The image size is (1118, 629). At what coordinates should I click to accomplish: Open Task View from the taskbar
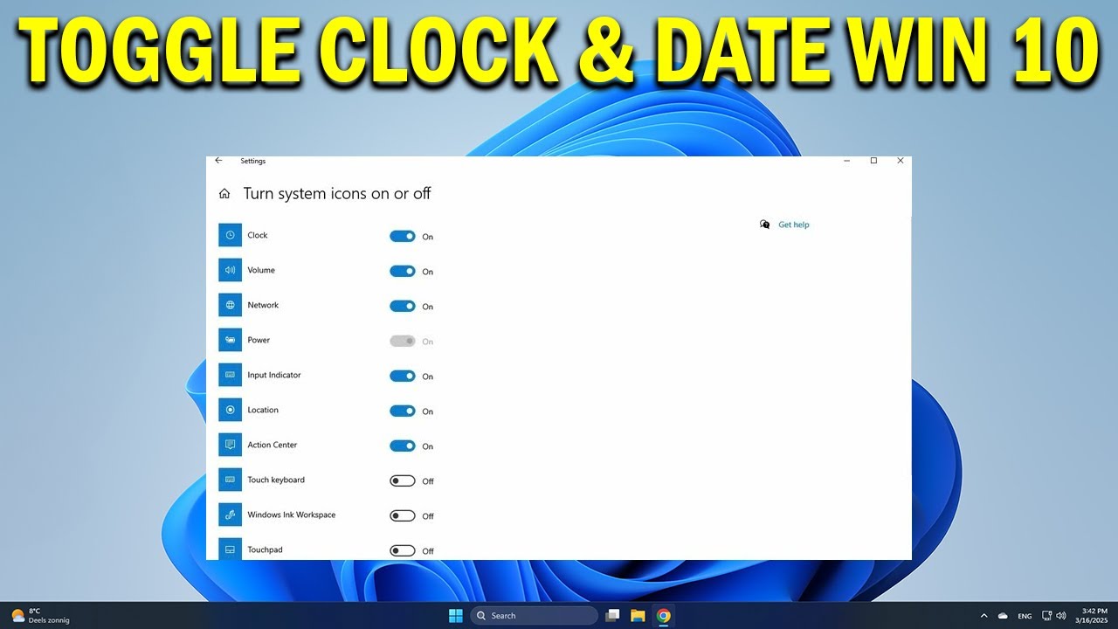pos(613,616)
